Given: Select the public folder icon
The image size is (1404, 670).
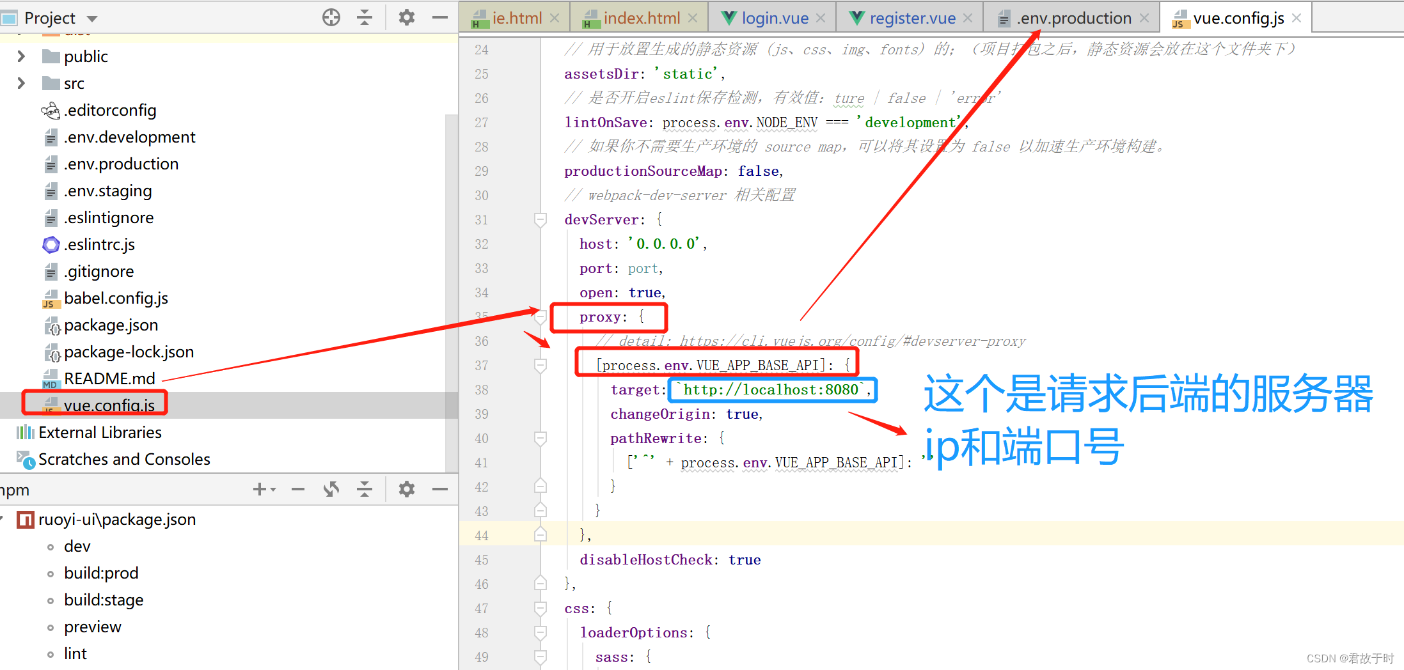Looking at the screenshot, I should pos(51,56).
